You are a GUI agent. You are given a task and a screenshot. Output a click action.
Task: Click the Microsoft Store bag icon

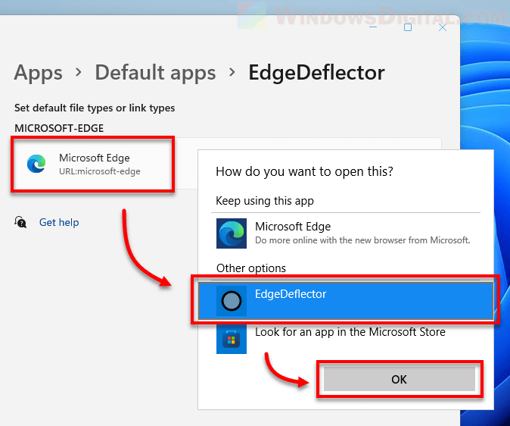coord(232,339)
